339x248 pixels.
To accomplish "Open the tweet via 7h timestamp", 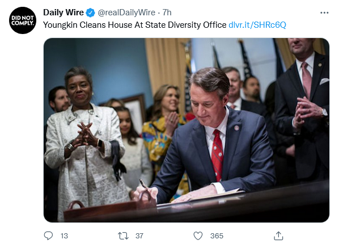I will click(x=167, y=12).
